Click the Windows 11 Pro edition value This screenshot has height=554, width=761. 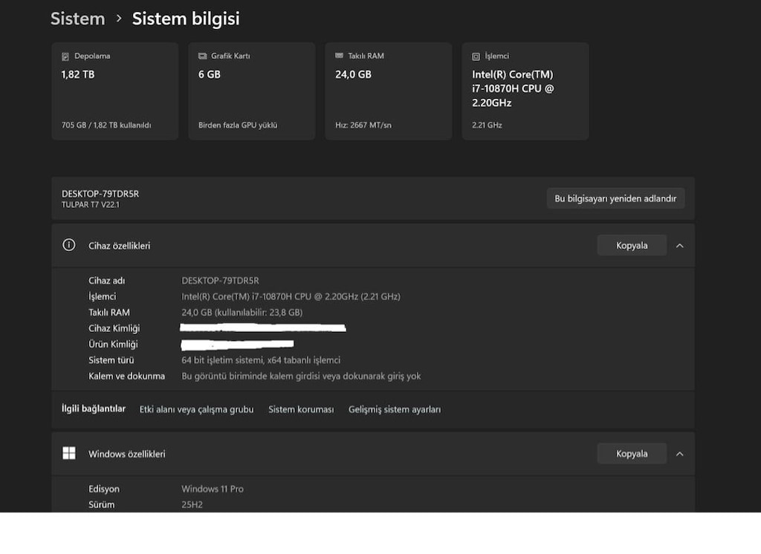[x=213, y=489]
